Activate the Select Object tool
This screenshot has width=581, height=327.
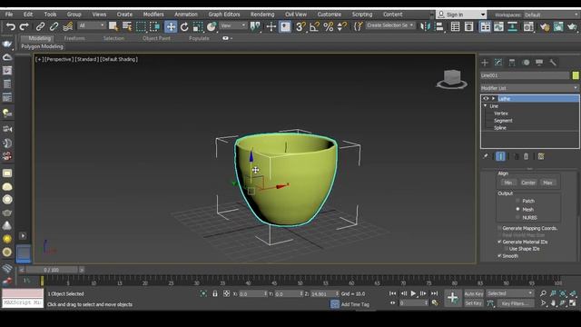coord(113,26)
